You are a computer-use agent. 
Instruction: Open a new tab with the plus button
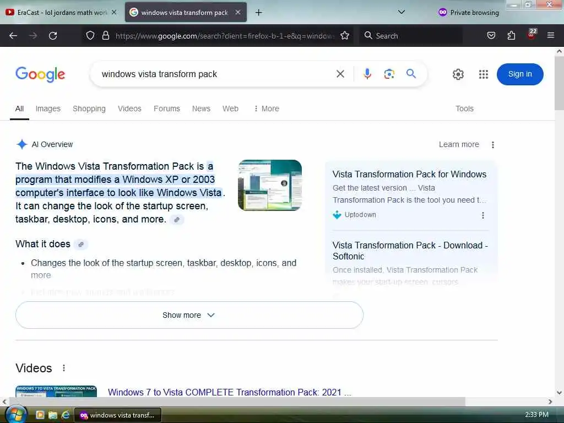pos(258,13)
